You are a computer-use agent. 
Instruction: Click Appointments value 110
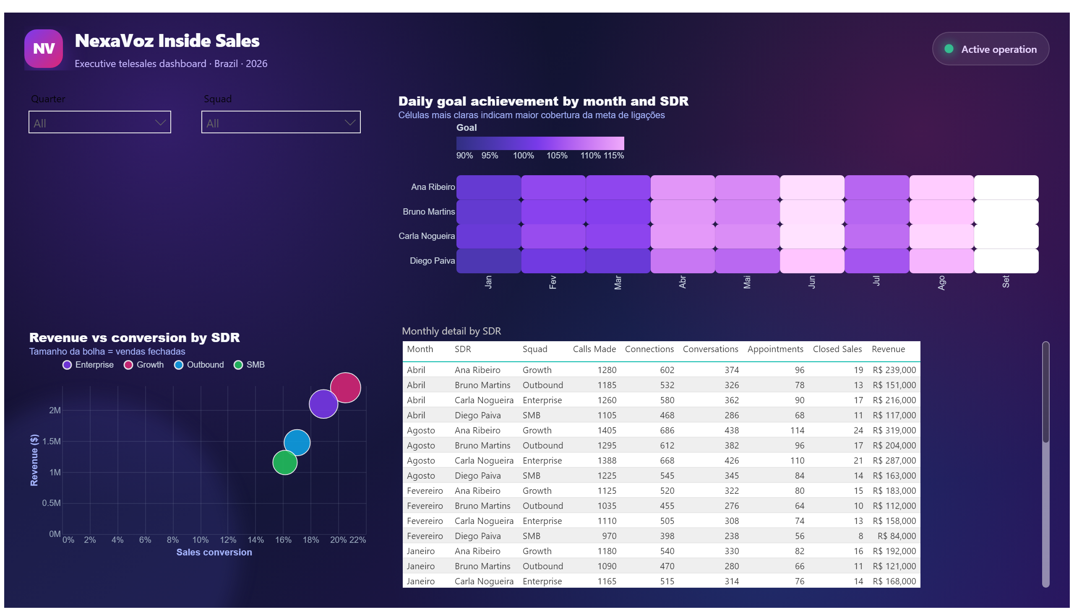point(797,461)
